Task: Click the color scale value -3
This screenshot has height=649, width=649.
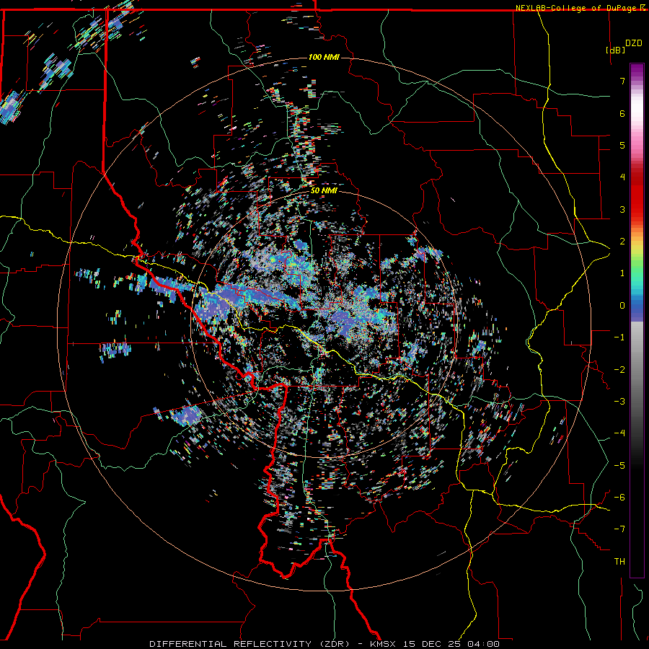Action: tap(619, 402)
